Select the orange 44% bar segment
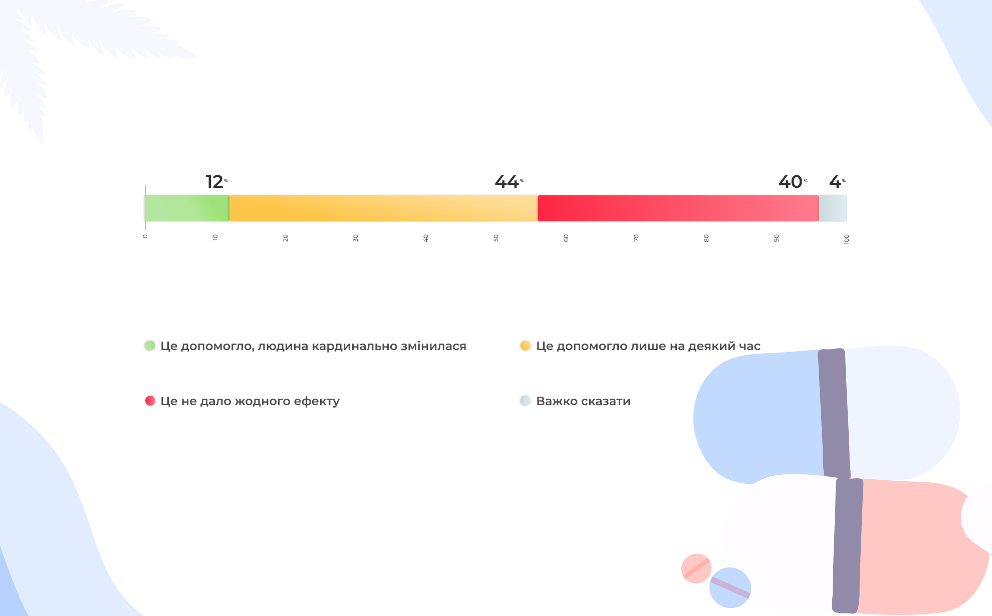The image size is (992, 616). [383, 208]
